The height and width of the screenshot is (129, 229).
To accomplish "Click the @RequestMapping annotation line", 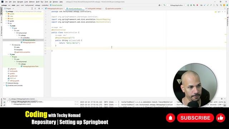I will [x=65, y=38].
